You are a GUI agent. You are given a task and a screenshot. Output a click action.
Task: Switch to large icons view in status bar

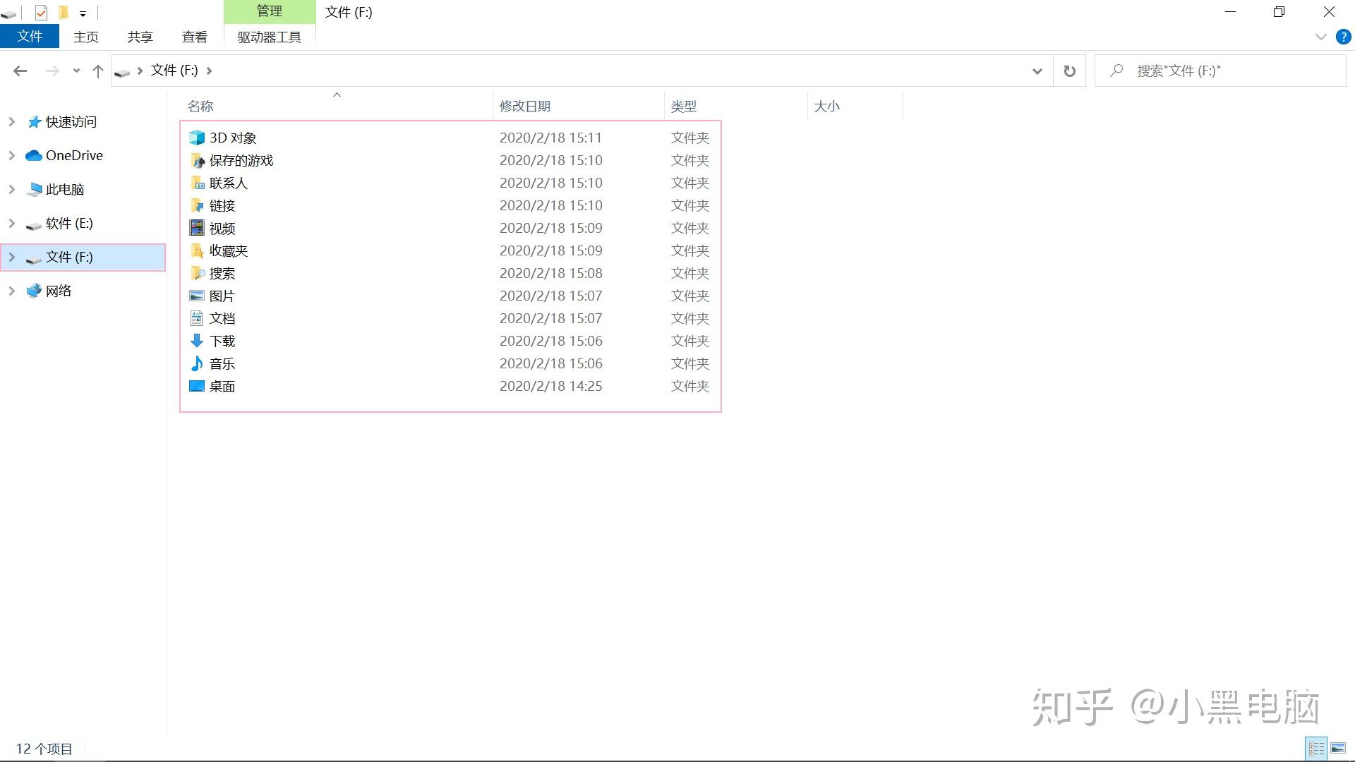pyautogui.click(x=1338, y=749)
